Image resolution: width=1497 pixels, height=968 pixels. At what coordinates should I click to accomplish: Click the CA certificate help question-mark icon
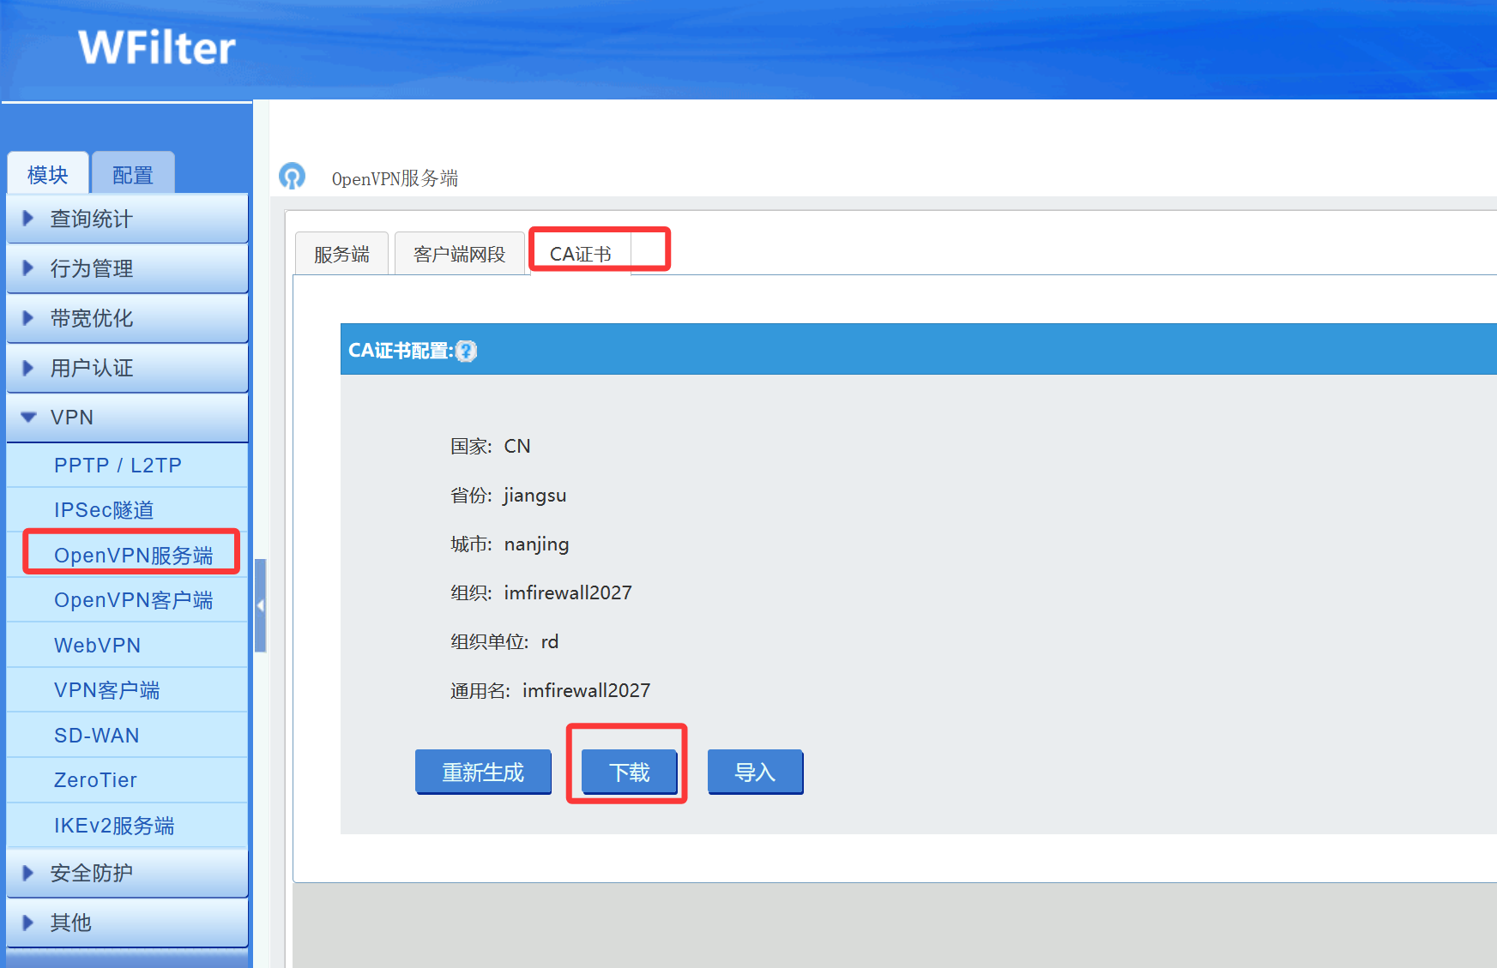pyautogui.click(x=466, y=351)
